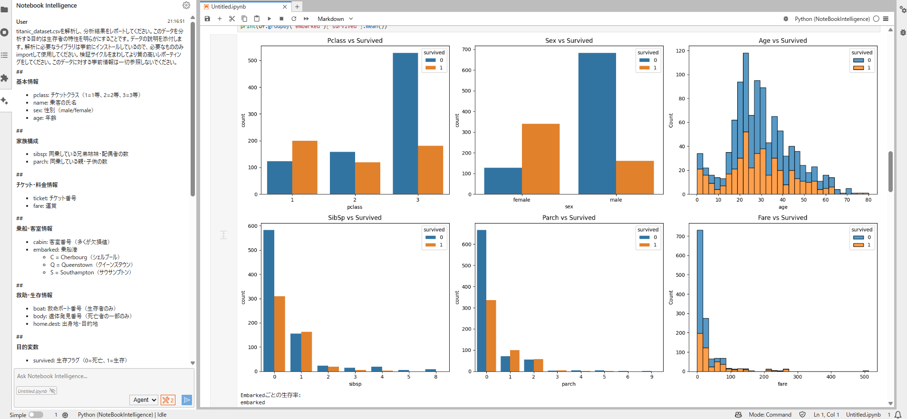Click the Embarkedごとの生存率 output text
The width and height of the screenshot is (907, 419).
270,395
